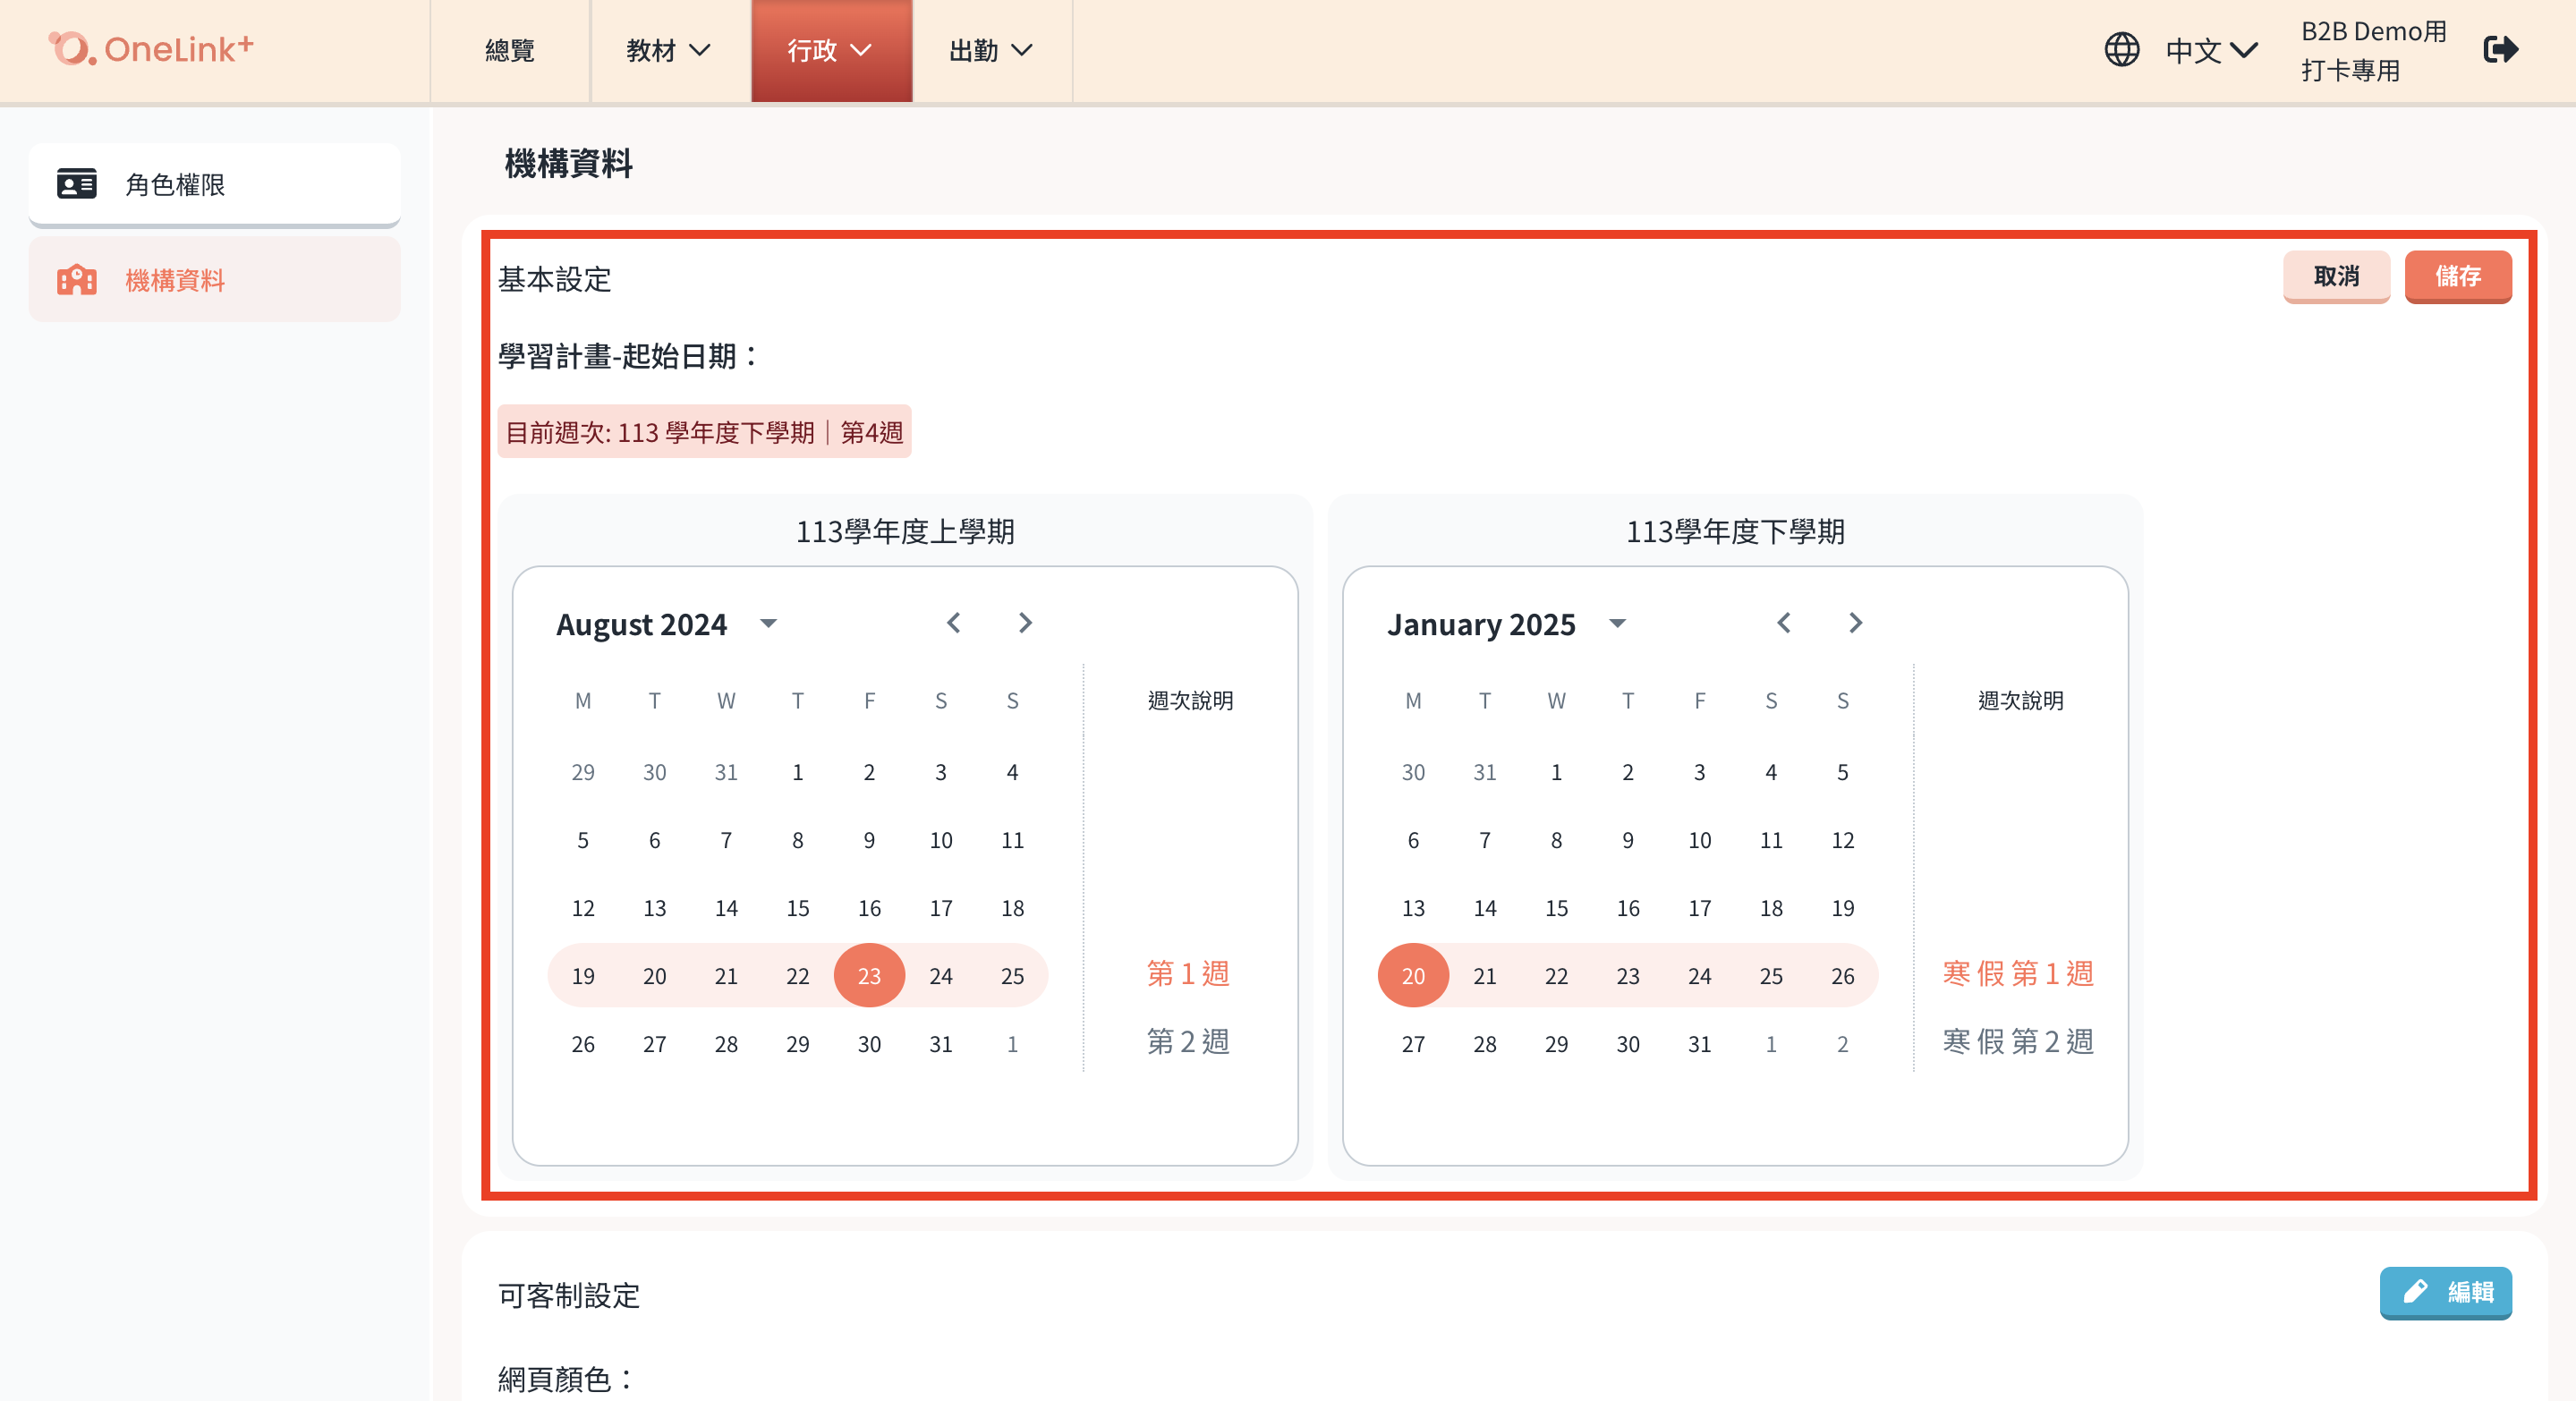The width and height of the screenshot is (2576, 1401).
Task: Click the 機構資料 page heading
Action: pyautogui.click(x=568, y=163)
